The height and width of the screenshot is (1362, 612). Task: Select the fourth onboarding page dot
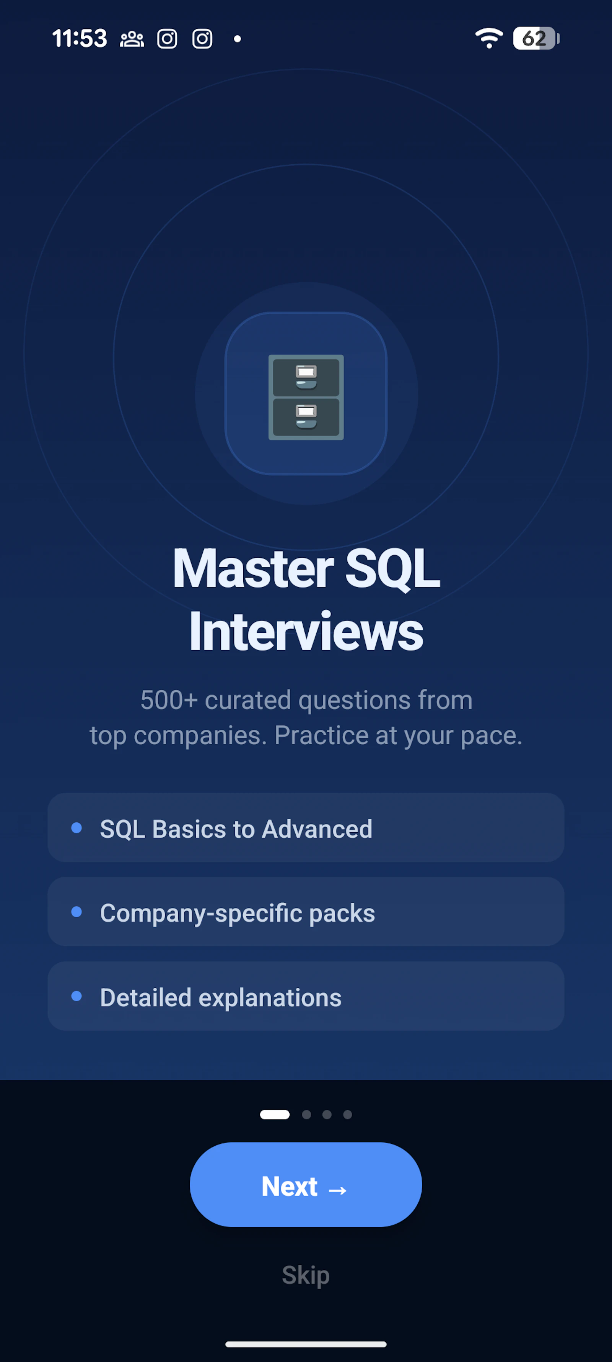[x=347, y=1114]
